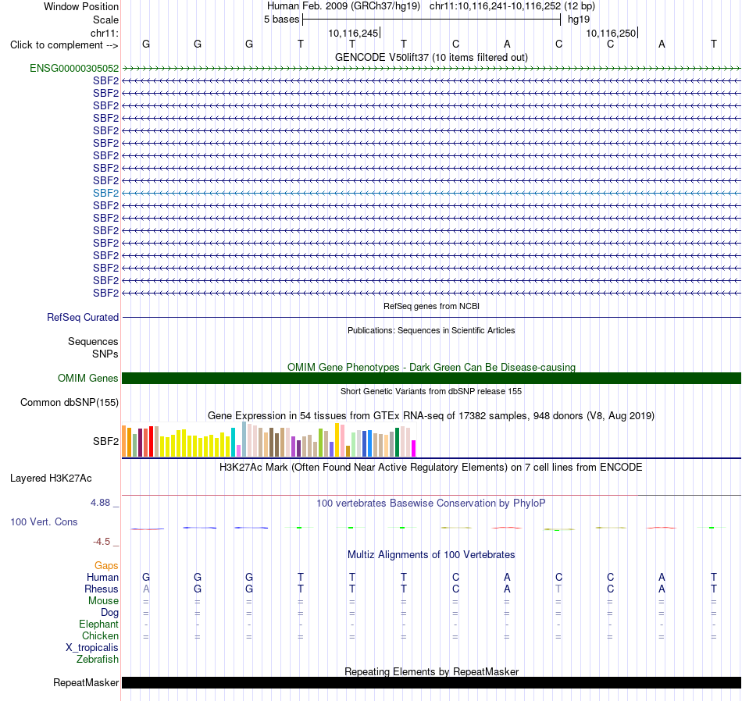Image resolution: width=742 pixels, height=701 pixels.
Task: Click the orange Gaps label
Action: (106, 566)
